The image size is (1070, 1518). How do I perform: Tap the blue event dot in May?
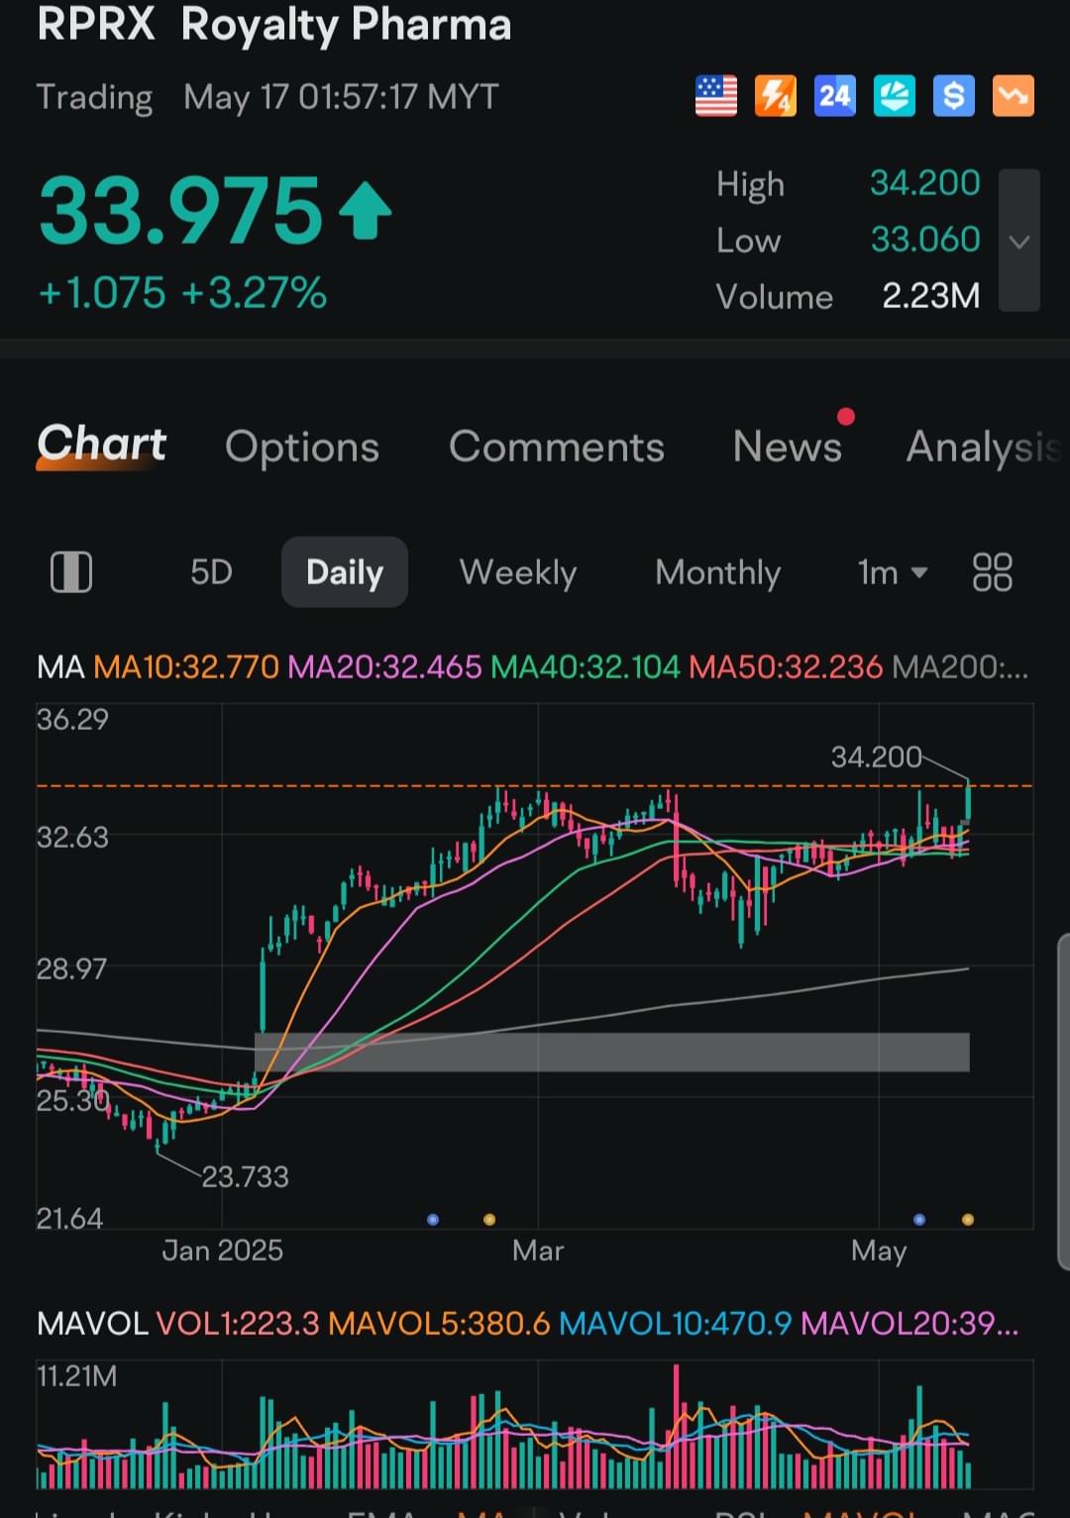click(x=919, y=1220)
